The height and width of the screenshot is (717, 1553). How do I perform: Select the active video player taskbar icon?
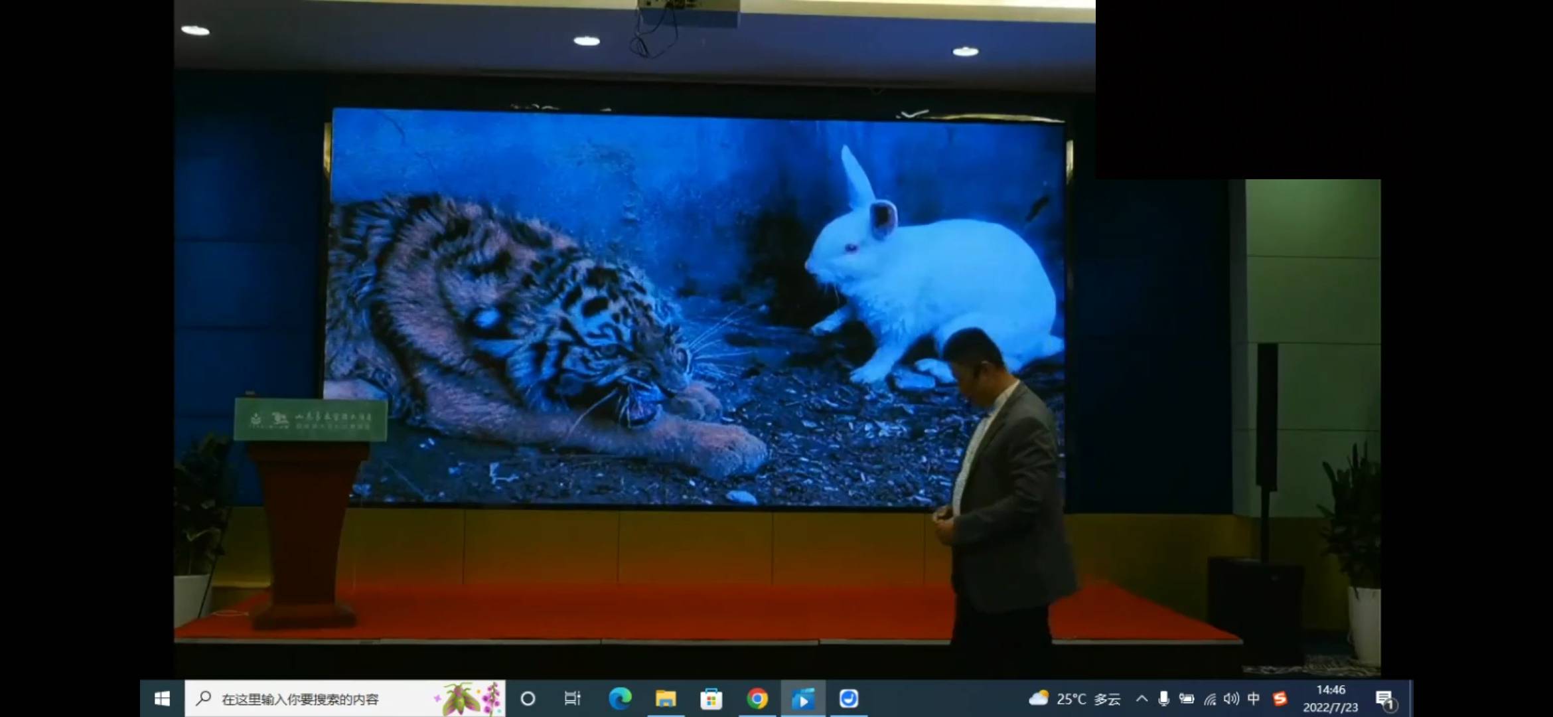pos(803,698)
